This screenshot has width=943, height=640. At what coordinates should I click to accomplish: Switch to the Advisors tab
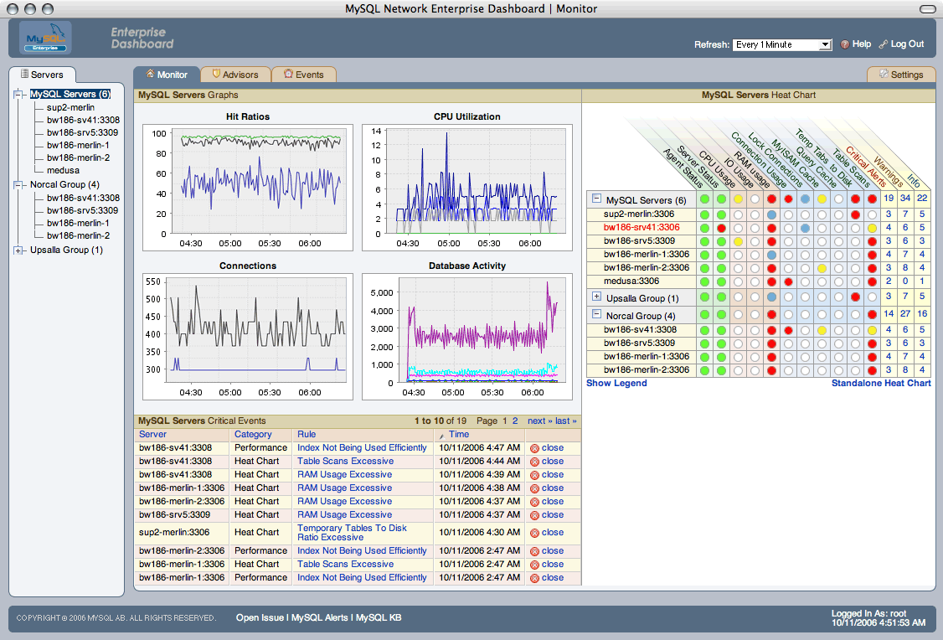tap(235, 75)
